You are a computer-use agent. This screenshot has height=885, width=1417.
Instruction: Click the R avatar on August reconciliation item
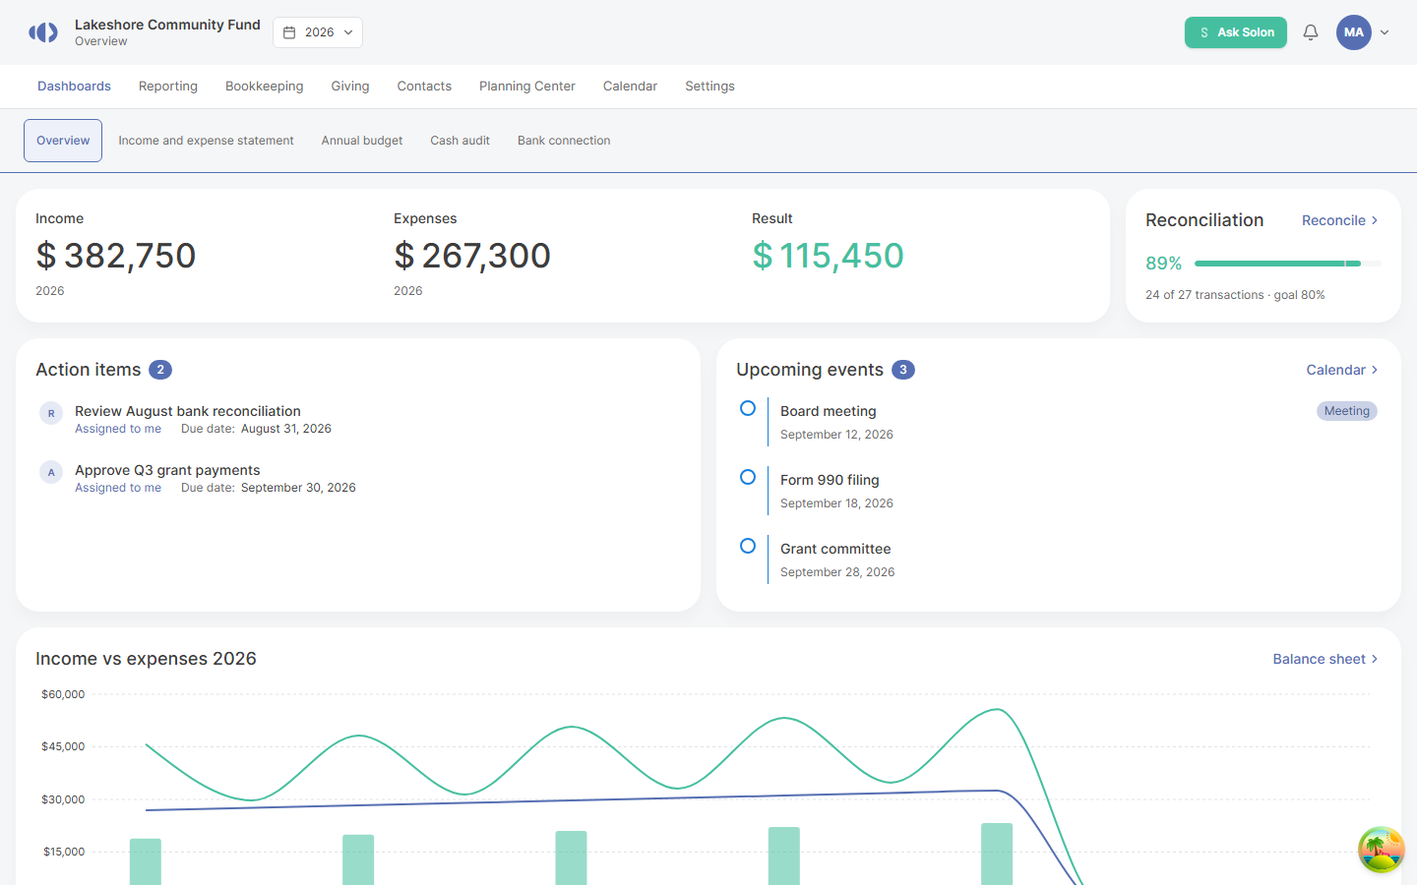[51, 413]
